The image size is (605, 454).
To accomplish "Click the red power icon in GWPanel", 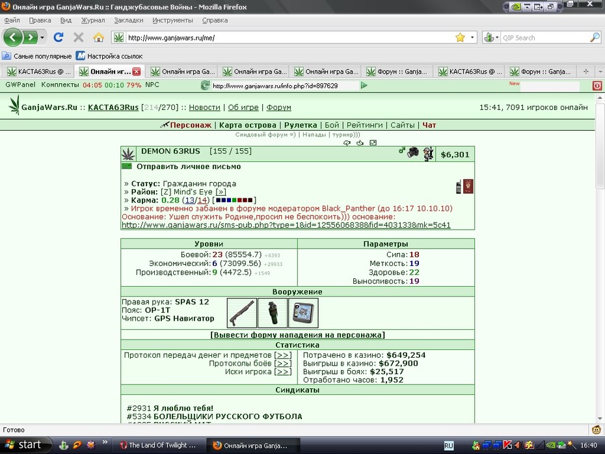I will [597, 86].
